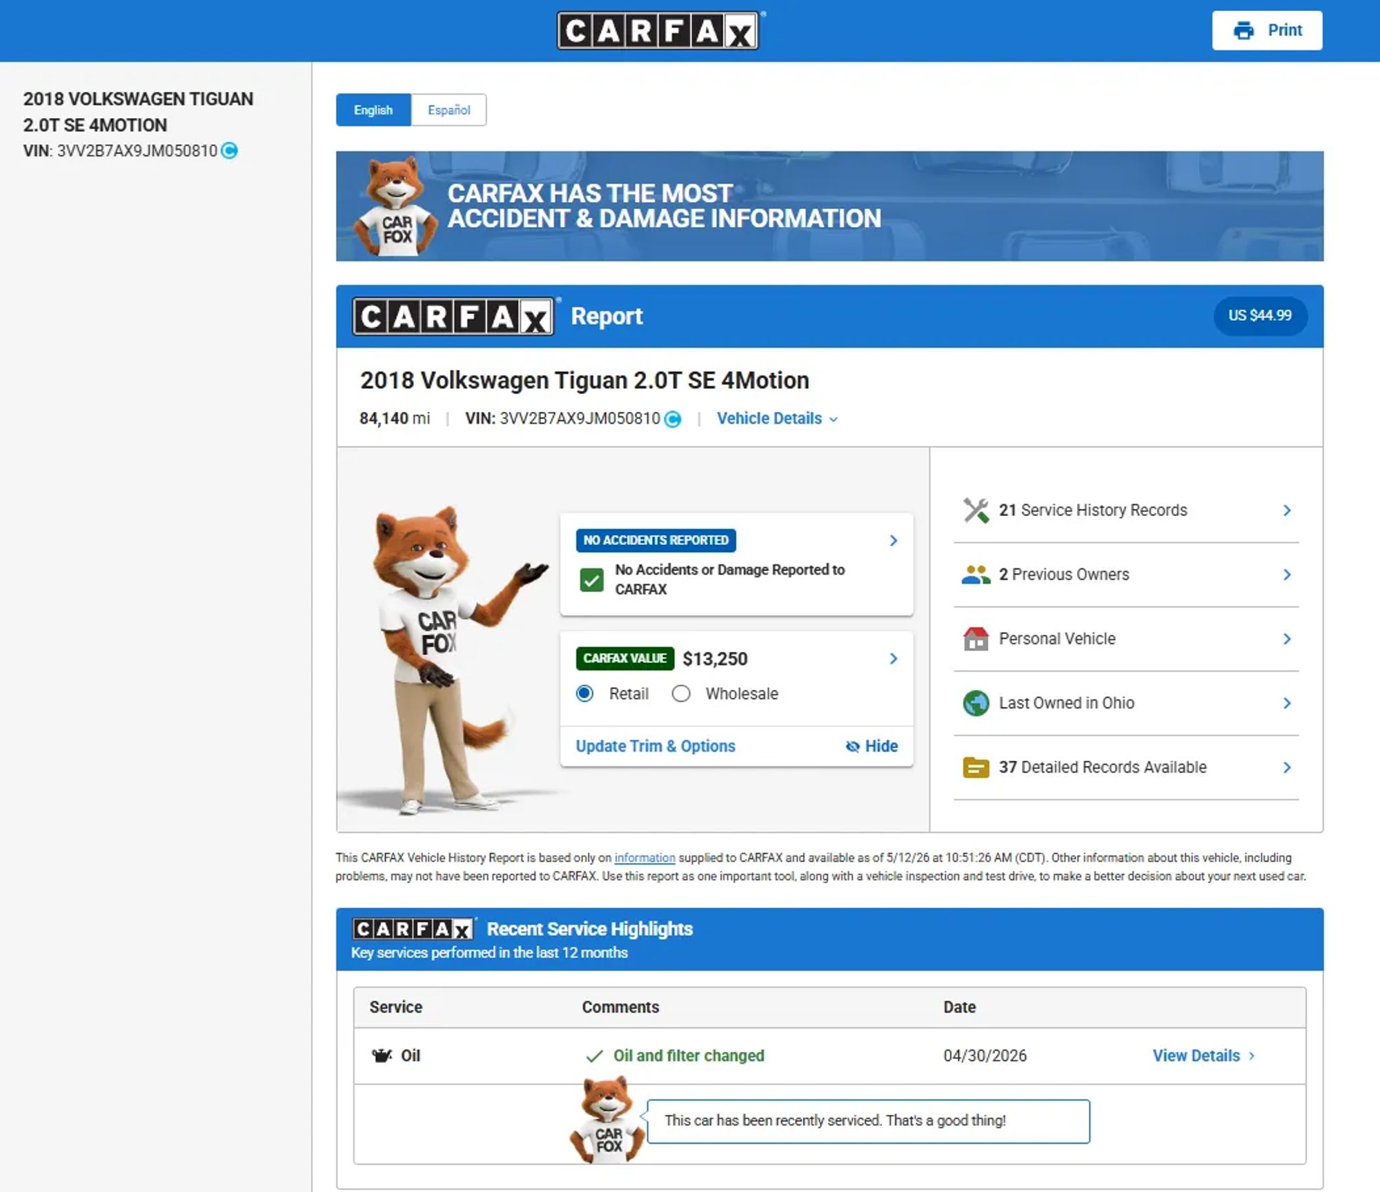Click the oil can icon in the Service row
1380x1192 pixels.
[x=382, y=1055]
